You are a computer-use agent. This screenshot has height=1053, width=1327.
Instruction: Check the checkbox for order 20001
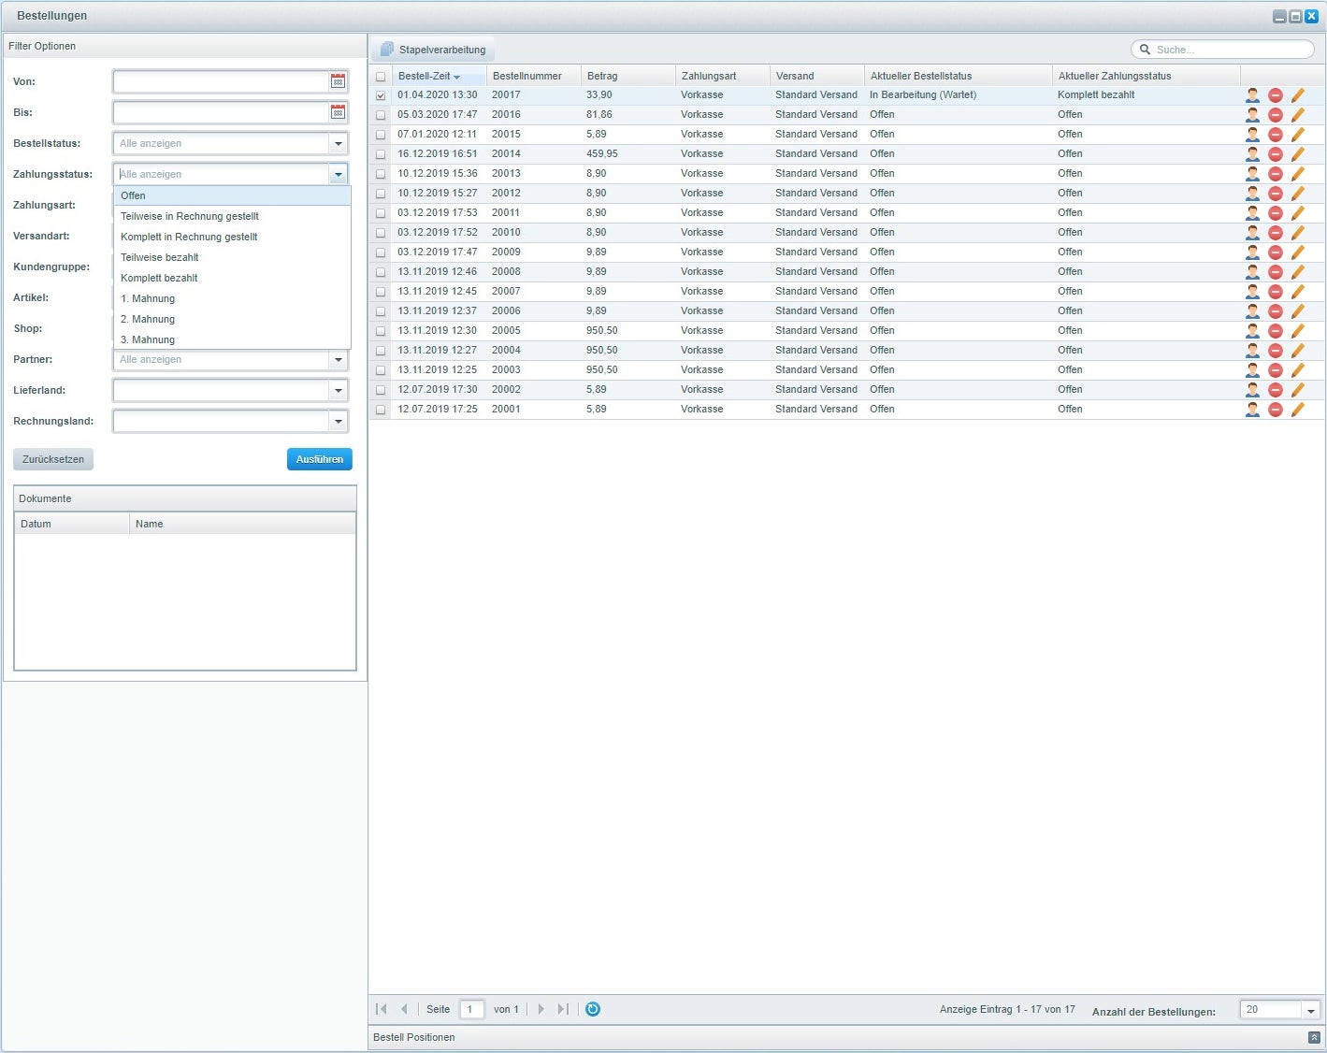point(381,410)
